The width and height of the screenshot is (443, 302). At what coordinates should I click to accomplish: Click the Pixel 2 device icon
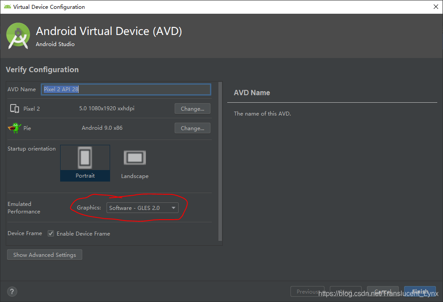point(15,108)
